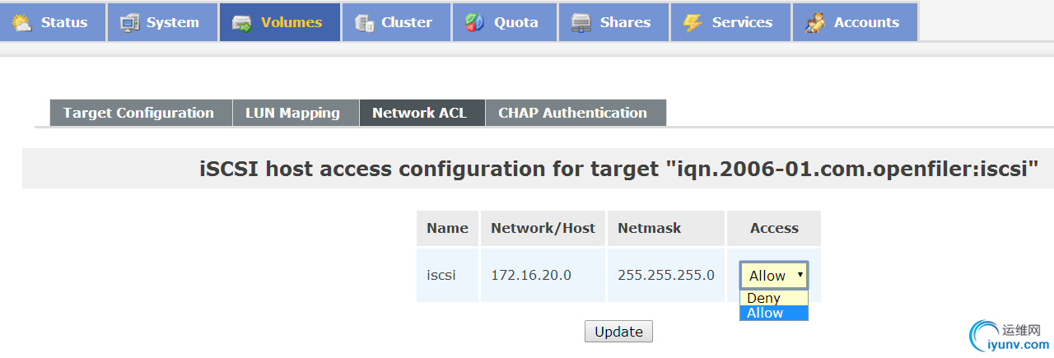This screenshot has width=1054, height=358.
Task: Choose Deny in the Access list
Action: pyautogui.click(x=774, y=298)
